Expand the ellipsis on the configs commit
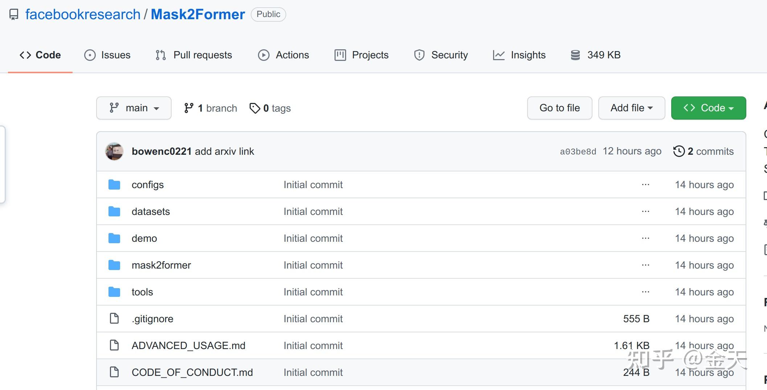This screenshot has width=767, height=390. click(645, 184)
